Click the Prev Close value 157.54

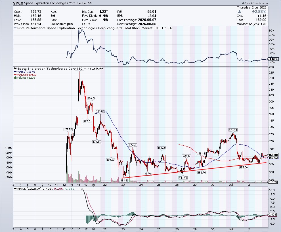click(x=36, y=24)
